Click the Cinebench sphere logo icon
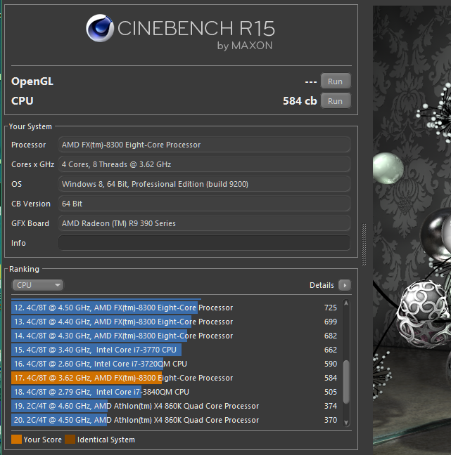The height and width of the screenshot is (455, 451). click(100, 28)
